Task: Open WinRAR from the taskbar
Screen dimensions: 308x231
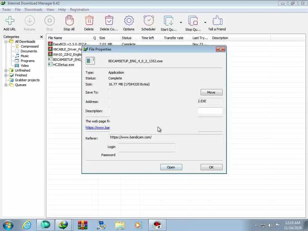Action: click(83, 225)
